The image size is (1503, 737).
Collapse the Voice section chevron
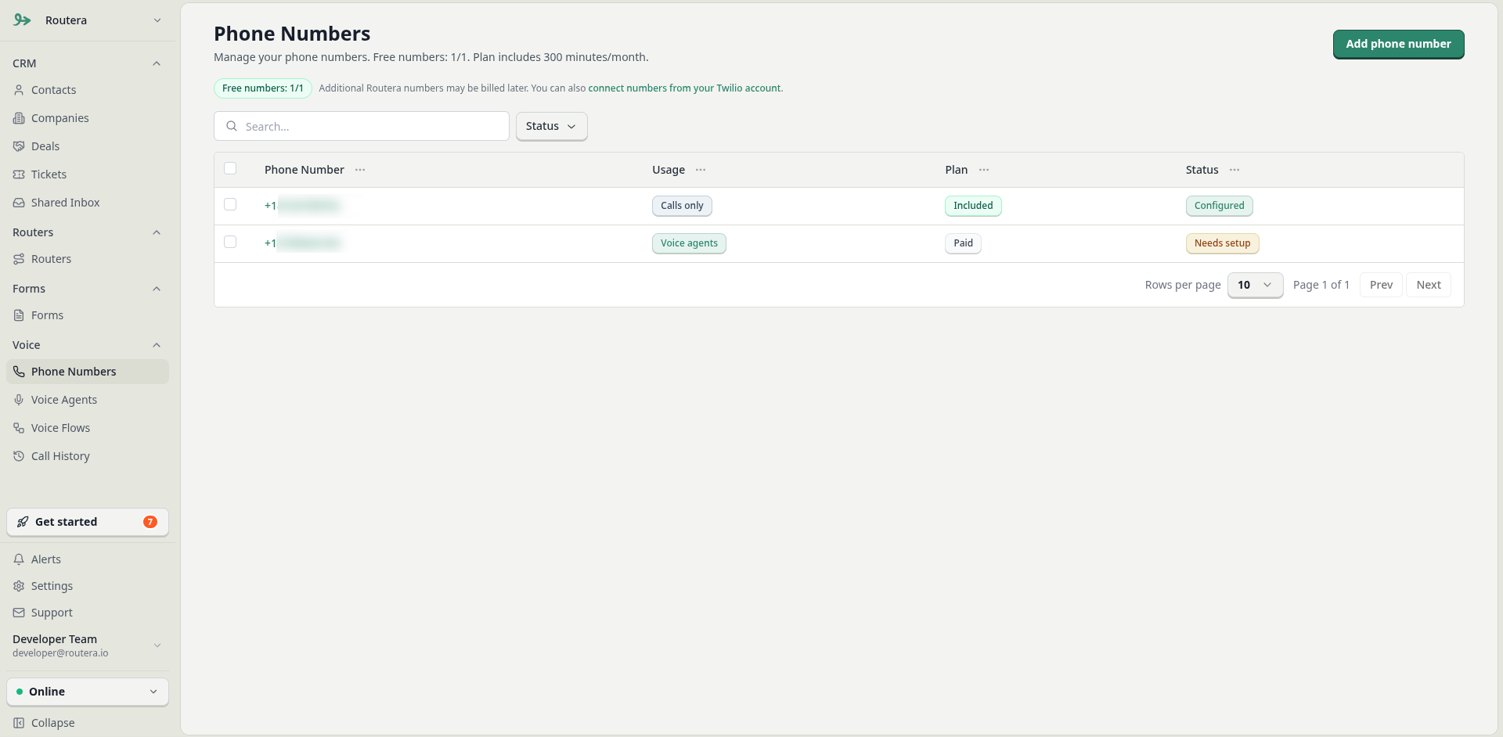coord(157,345)
